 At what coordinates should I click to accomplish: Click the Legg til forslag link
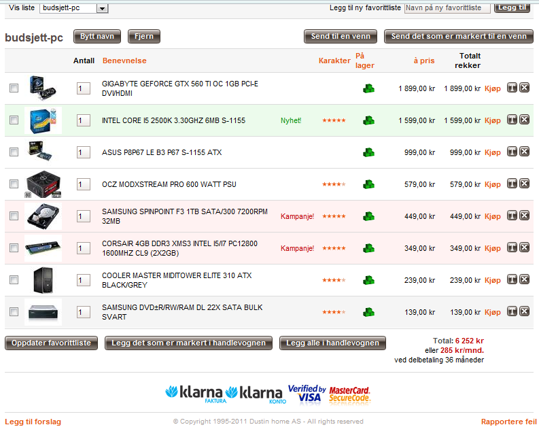pos(33,422)
